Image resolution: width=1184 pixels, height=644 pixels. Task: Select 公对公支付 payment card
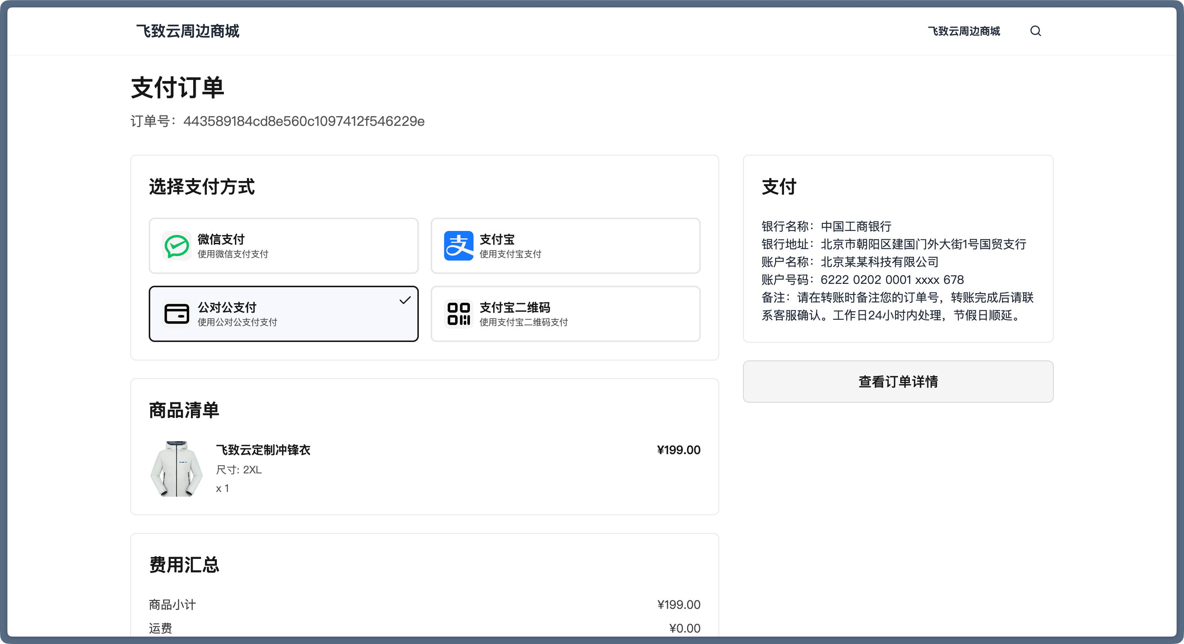(283, 314)
